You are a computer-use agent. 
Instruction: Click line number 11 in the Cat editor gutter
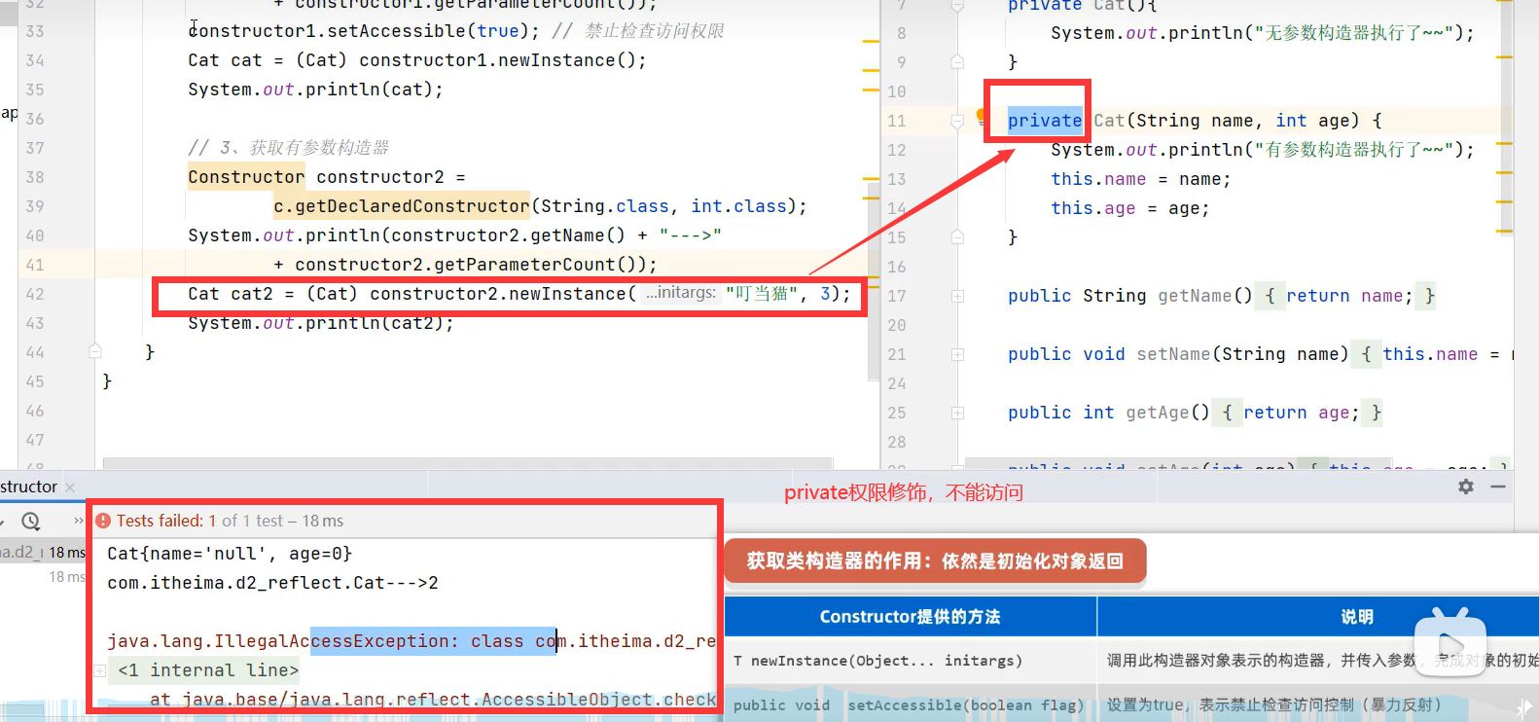click(897, 121)
